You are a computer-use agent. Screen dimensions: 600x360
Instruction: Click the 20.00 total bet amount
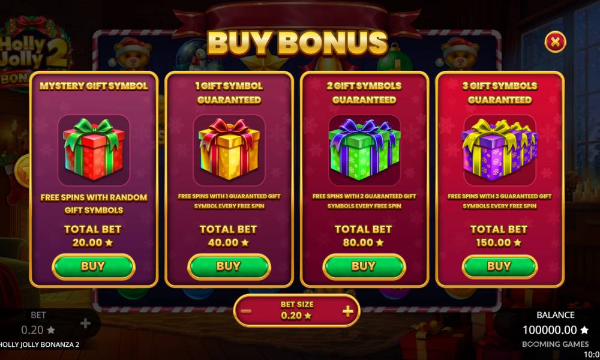pos(92,242)
